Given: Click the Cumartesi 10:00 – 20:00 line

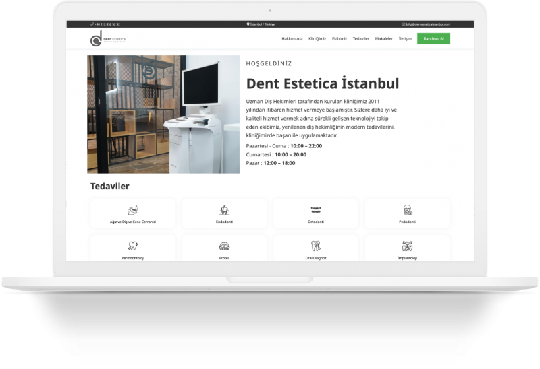Looking at the screenshot, I should pyautogui.click(x=276, y=155).
